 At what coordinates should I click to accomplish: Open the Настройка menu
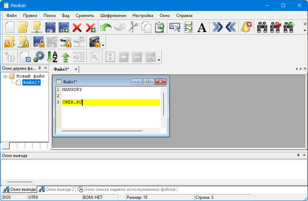[143, 15]
